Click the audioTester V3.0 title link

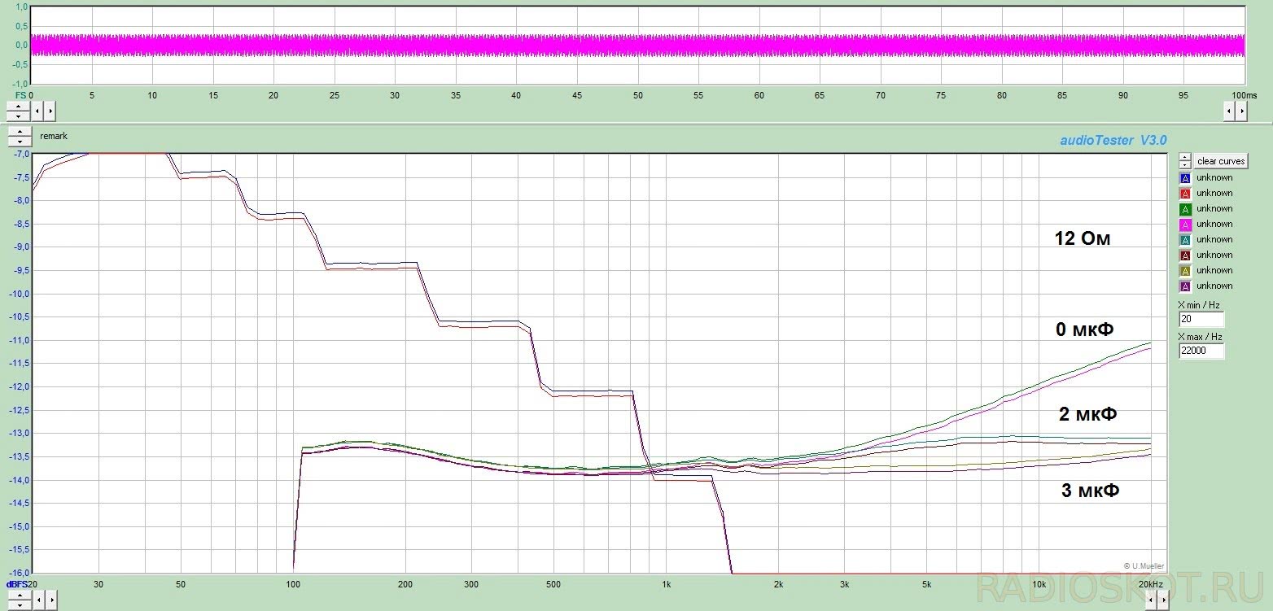(1113, 140)
